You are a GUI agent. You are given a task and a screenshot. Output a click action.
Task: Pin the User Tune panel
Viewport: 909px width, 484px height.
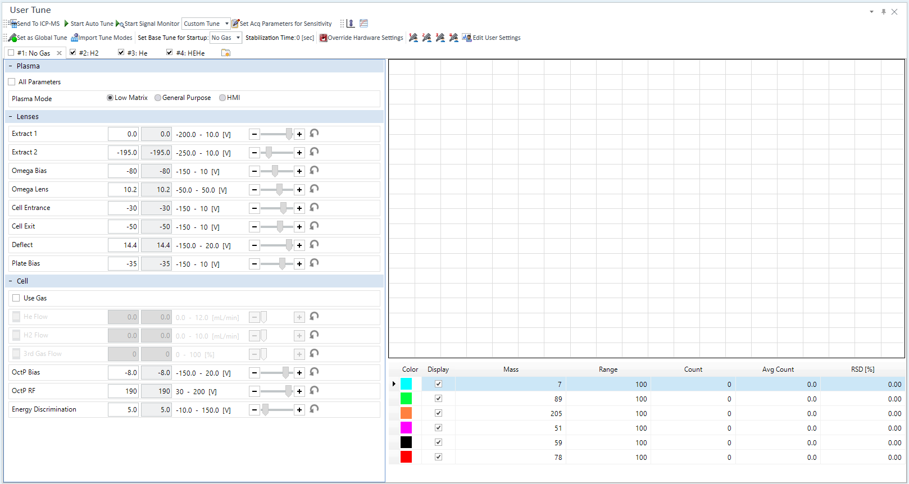(884, 12)
